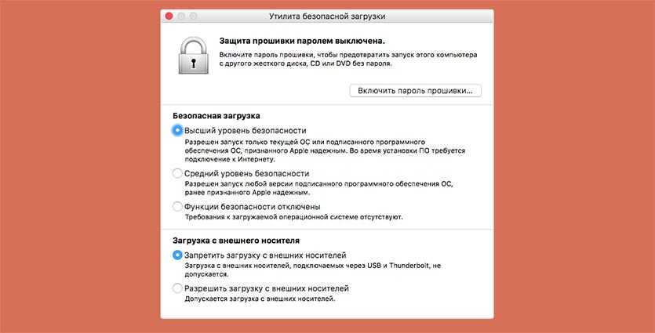Select "Высший уровень безопасности" radio button
The width and height of the screenshot is (655, 333).
pos(177,130)
